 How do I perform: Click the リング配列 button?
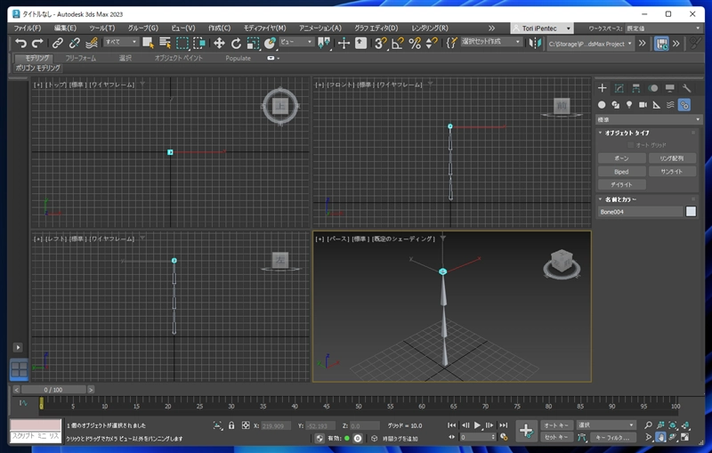pyautogui.click(x=672, y=158)
